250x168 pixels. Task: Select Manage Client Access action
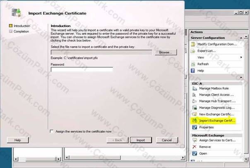(x=216, y=95)
